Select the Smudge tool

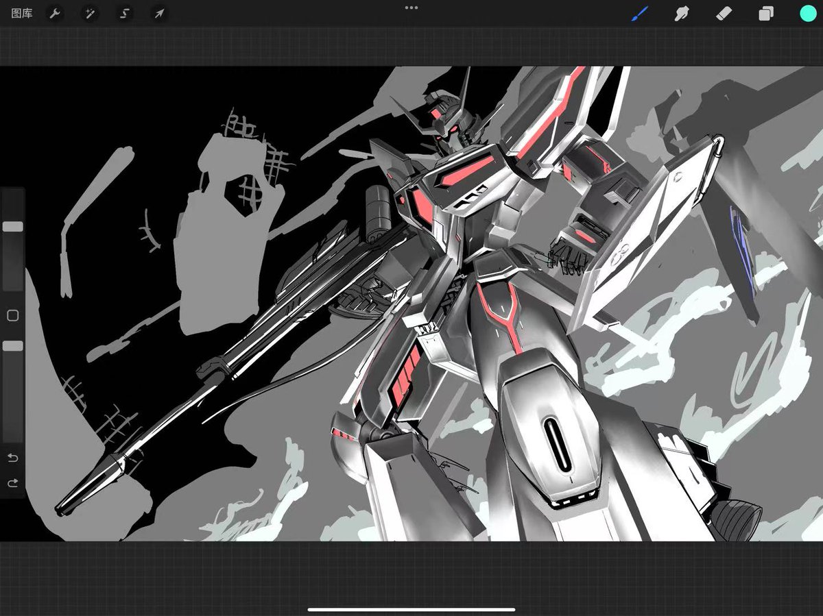pos(681,13)
